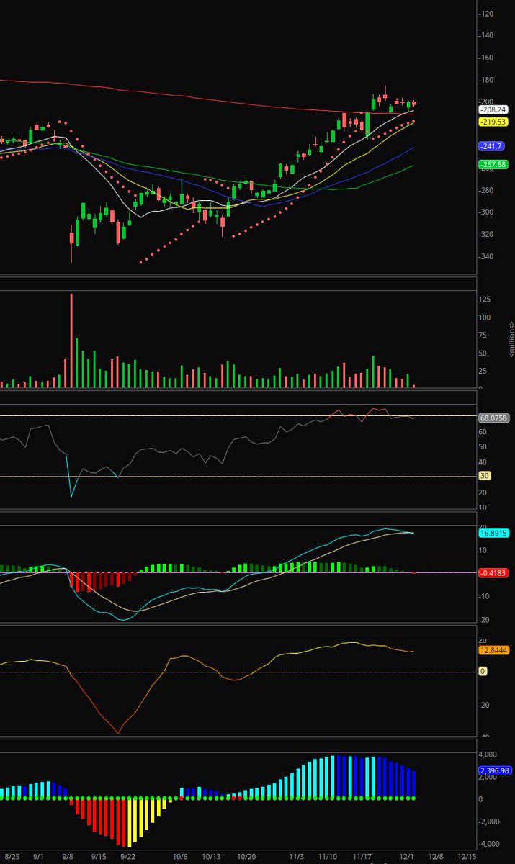515x864 pixels.
Task: Select the 11/17 date on time axis
Action: [x=363, y=858]
